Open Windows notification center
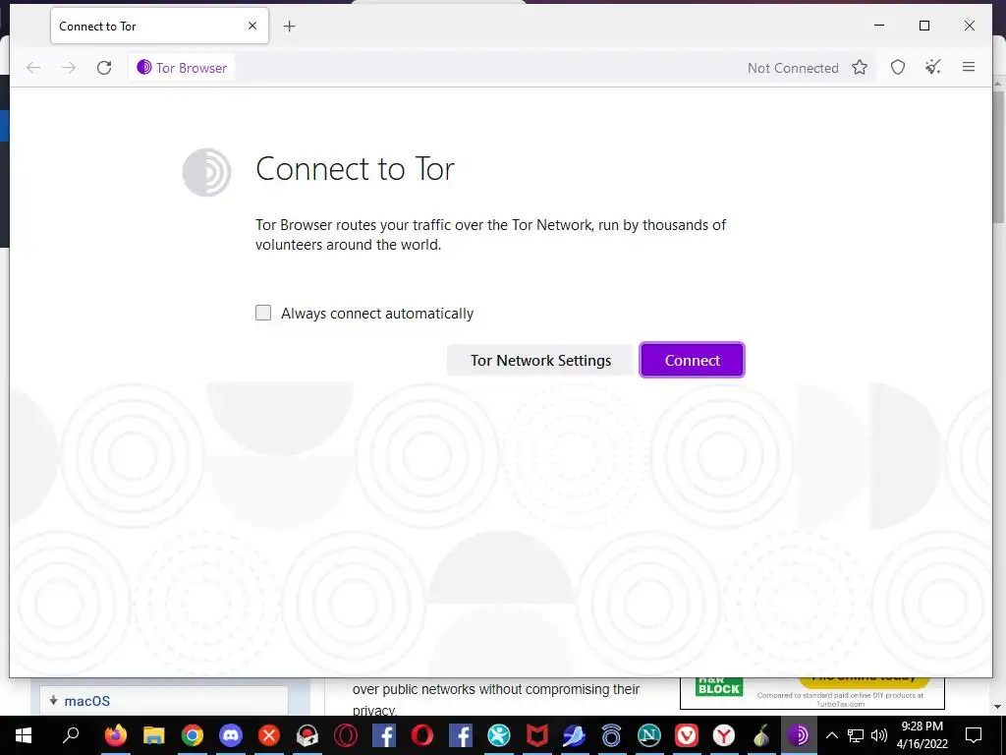1006x755 pixels. [x=974, y=735]
